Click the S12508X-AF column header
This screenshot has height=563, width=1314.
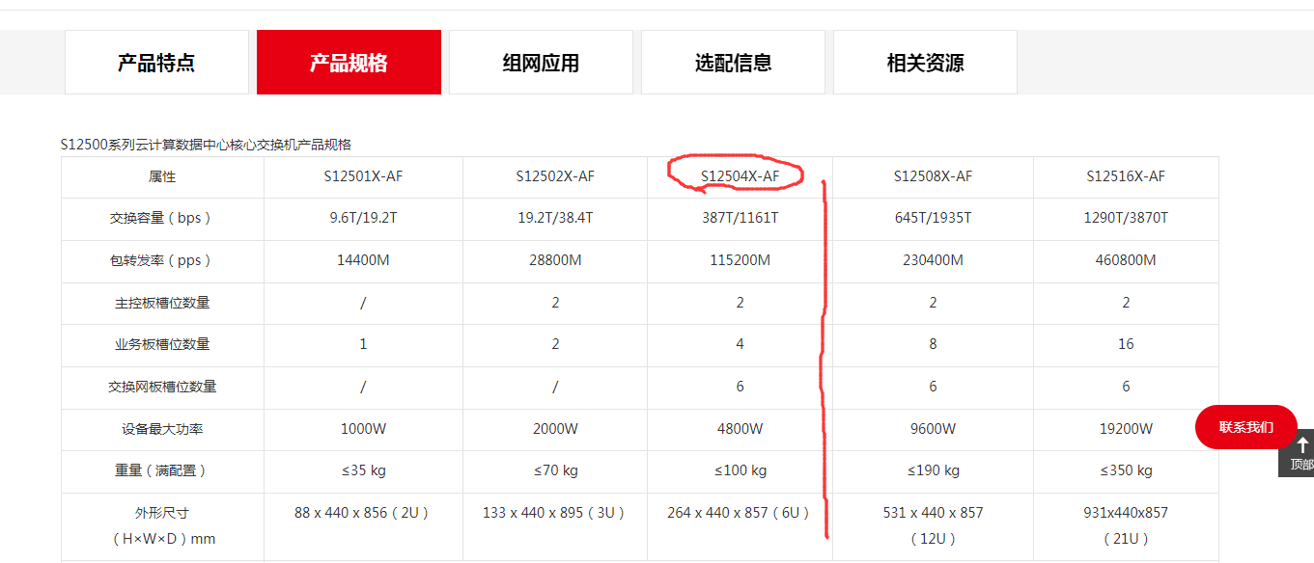933,176
